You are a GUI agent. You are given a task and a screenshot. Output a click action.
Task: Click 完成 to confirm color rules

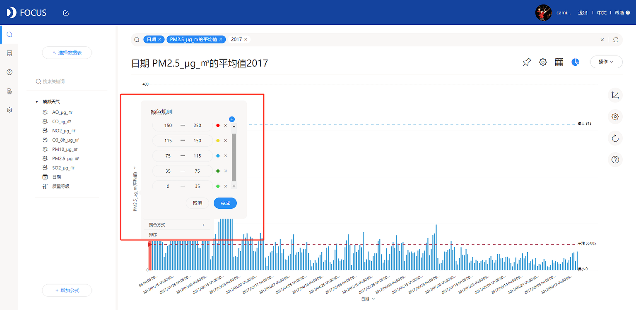(x=225, y=203)
